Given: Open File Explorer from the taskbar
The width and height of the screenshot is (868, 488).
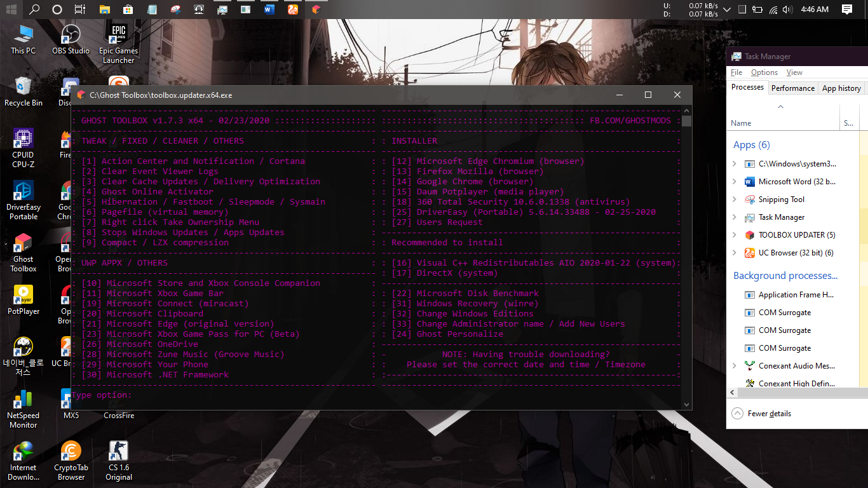Looking at the screenshot, I should (x=105, y=10).
